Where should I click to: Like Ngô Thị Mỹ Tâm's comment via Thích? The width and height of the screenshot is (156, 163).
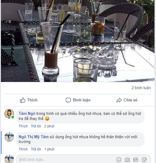click(x=23, y=149)
